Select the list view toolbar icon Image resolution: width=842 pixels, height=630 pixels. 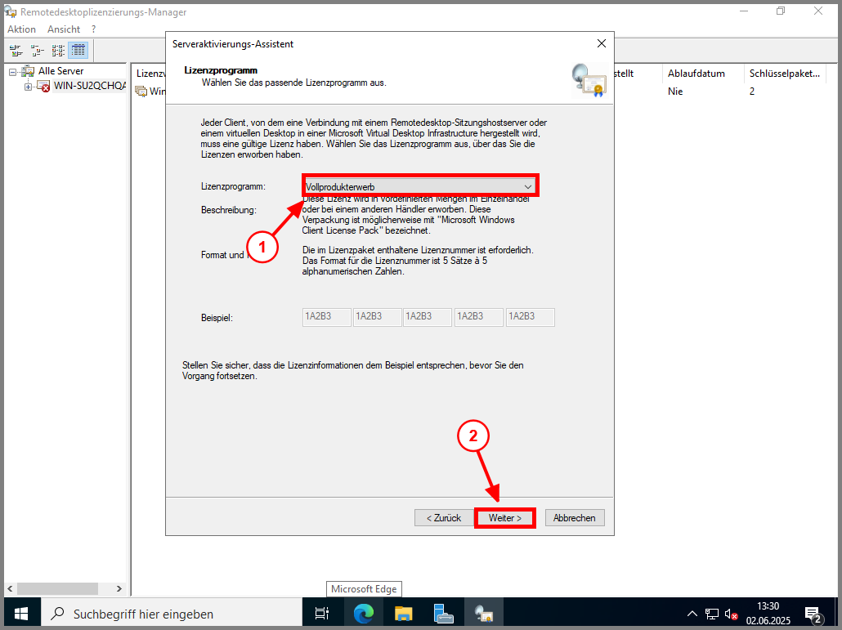coord(58,50)
